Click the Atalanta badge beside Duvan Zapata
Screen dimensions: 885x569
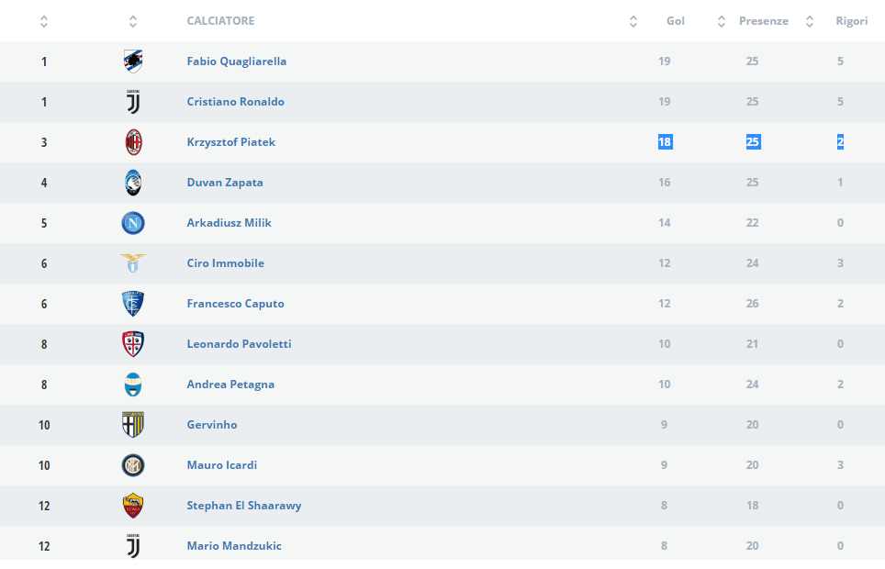(x=133, y=183)
